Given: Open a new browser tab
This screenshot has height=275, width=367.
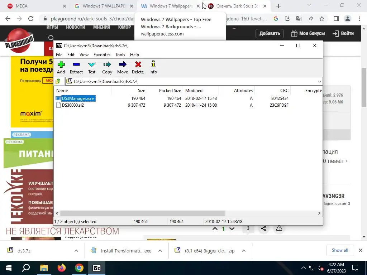Looking at the screenshot, I should (278, 6).
